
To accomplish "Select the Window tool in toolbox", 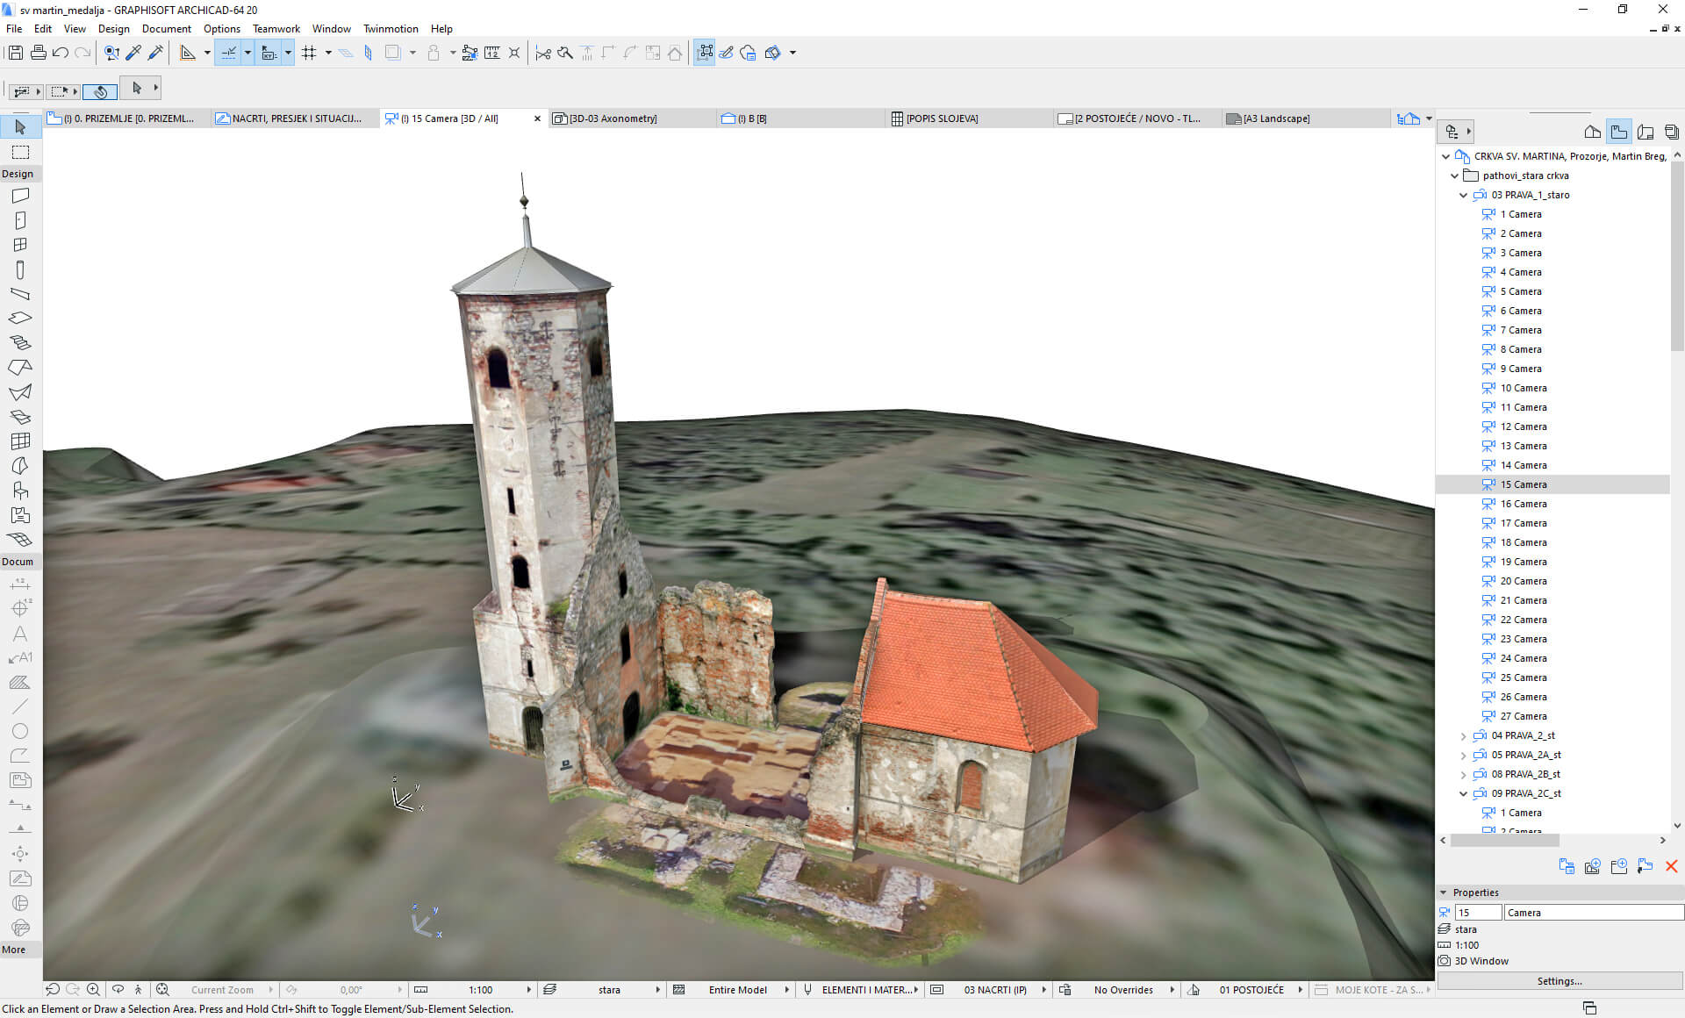I will [20, 245].
